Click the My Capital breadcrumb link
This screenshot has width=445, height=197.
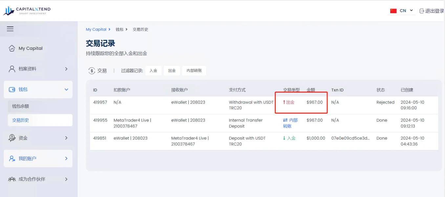click(x=96, y=30)
